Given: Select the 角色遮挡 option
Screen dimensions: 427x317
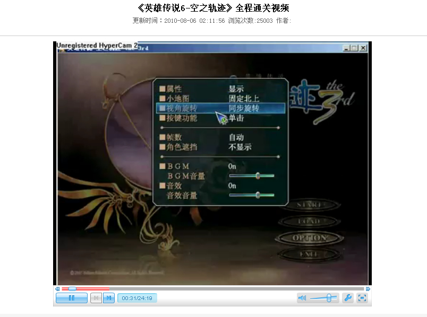Looking at the screenshot, I should (x=220, y=147).
